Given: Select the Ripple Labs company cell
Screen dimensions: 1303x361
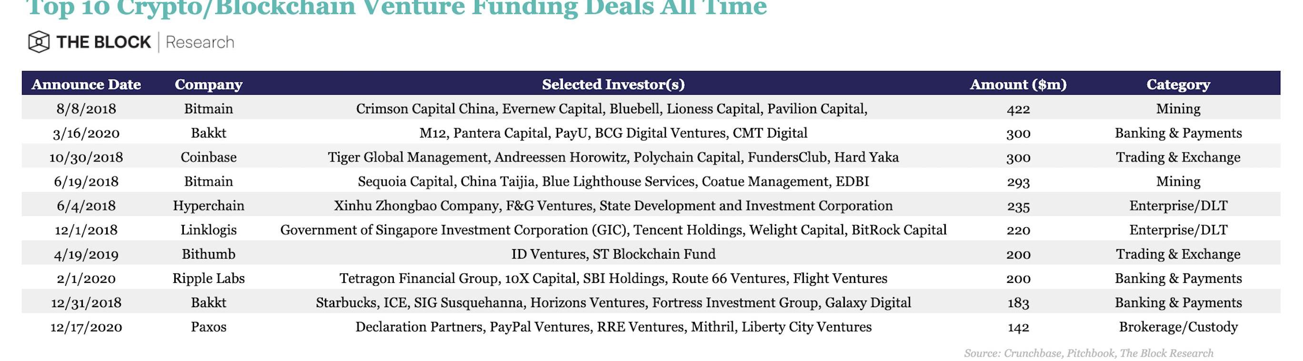Looking at the screenshot, I should coord(209,278).
